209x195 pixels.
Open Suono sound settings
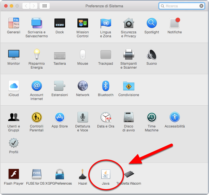152,54
